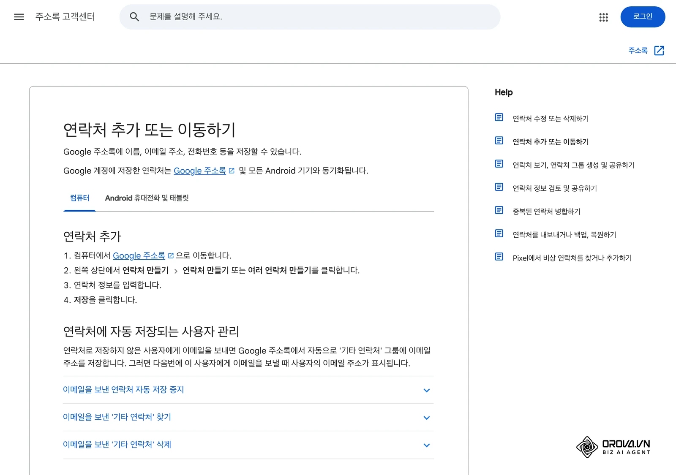Open 이메일을 보낸 '기타 연락처' 찾기 section

(248, 417)
